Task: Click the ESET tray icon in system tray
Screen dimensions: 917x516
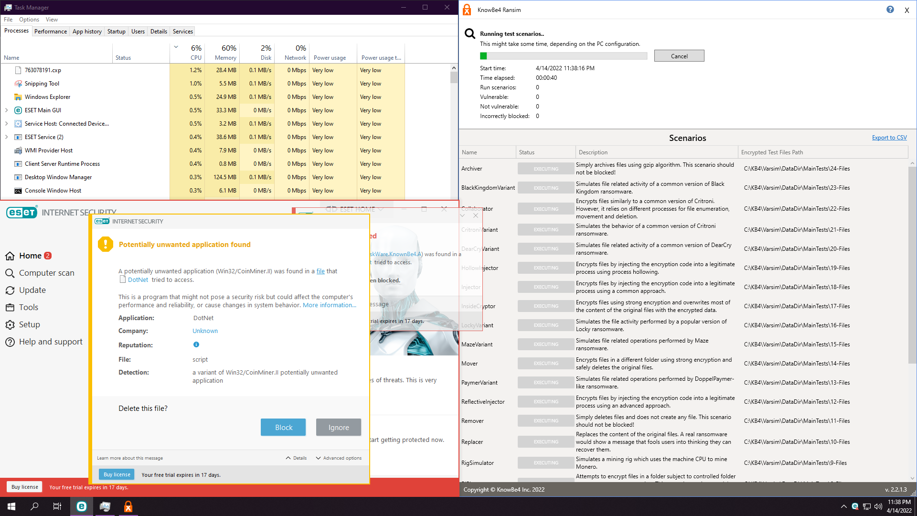Action: (855, 506)
